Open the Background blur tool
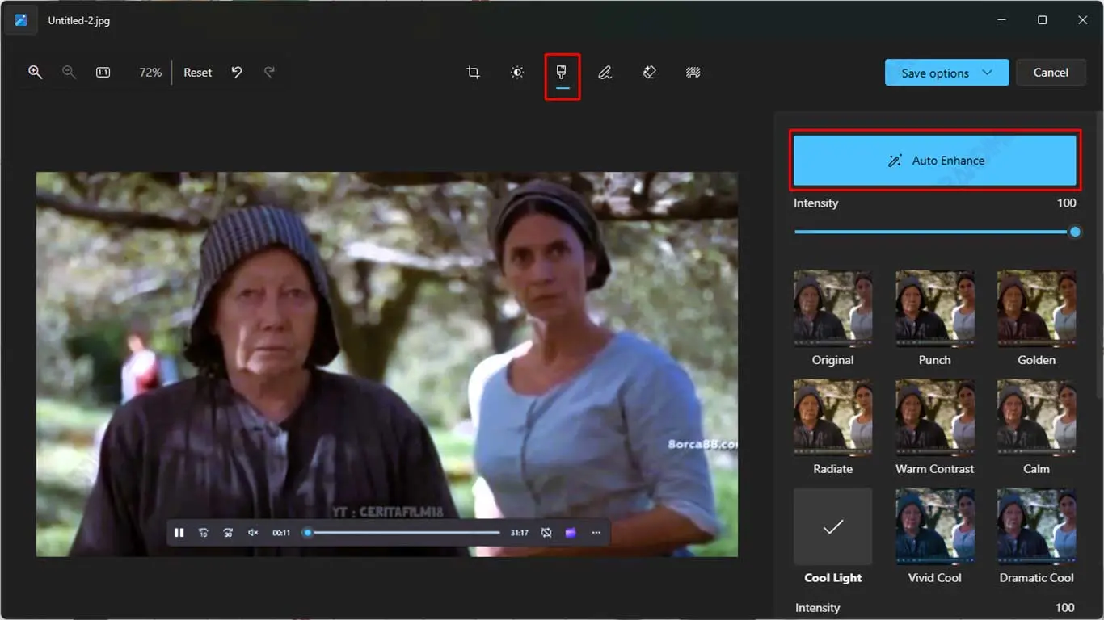Viewport: 1104px width, 620px height. point(693,73)
